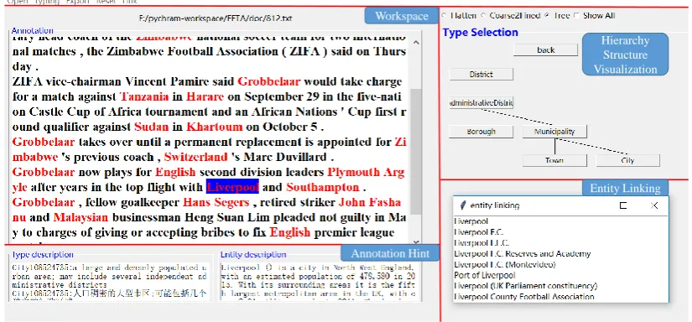Click the annotation scrollbar up arrow

tap(416, 43)
